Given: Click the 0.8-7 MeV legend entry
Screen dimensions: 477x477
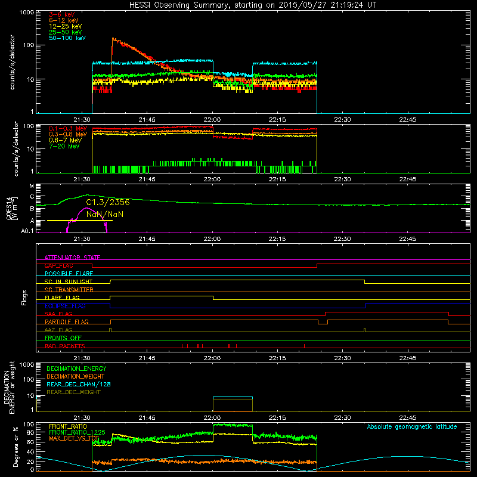Looking at the screenshot, I should coord(65,140).
